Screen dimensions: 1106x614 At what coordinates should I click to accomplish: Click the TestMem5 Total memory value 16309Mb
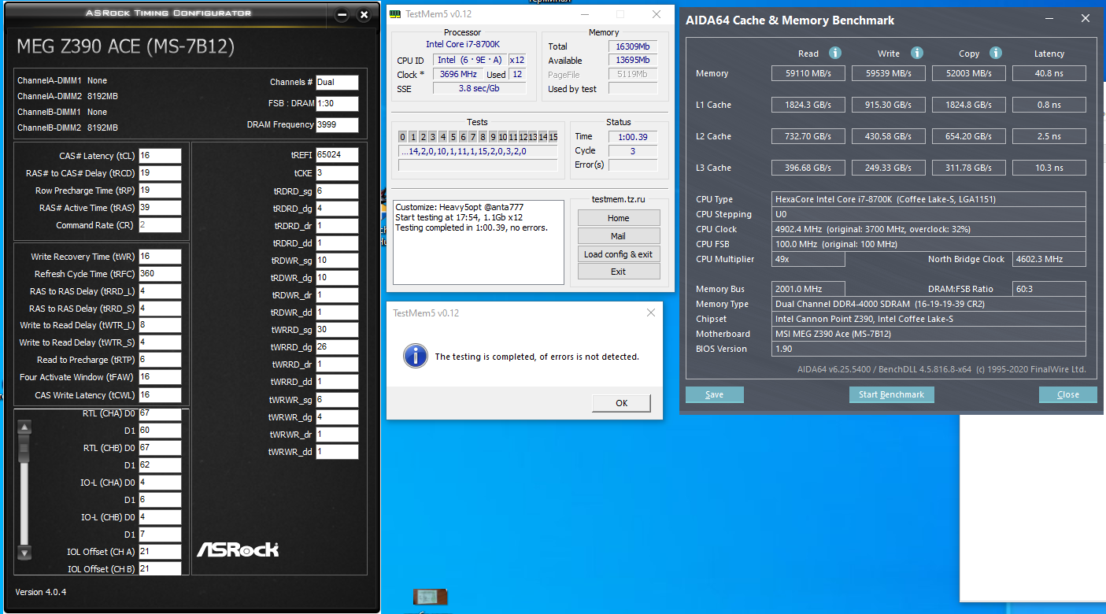[x=633, y=46]
